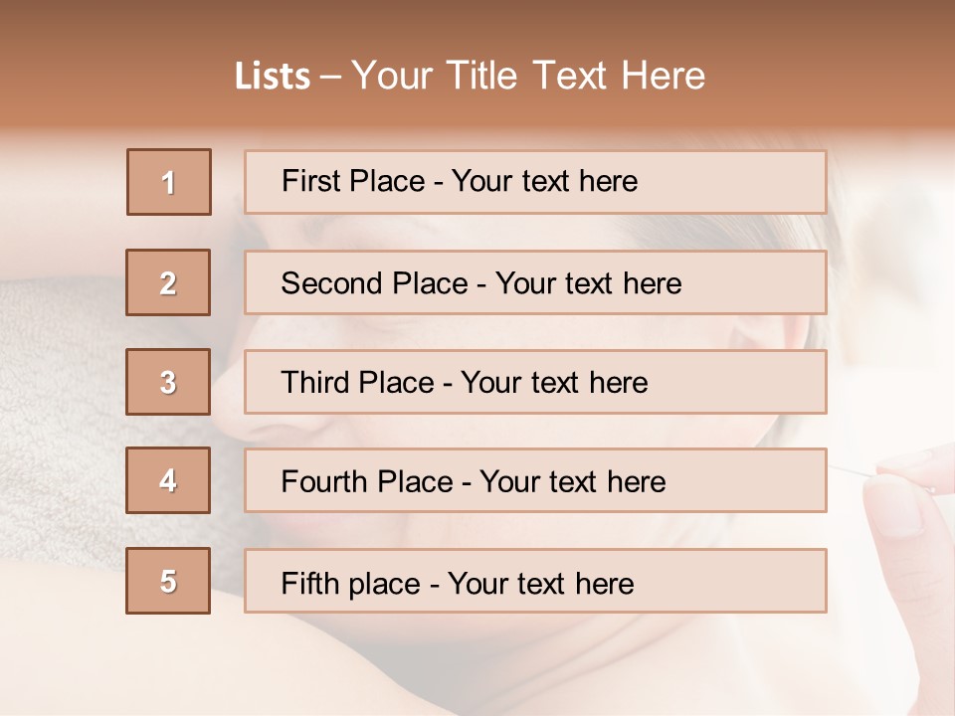Click the number 3 box

coord(168,382)
